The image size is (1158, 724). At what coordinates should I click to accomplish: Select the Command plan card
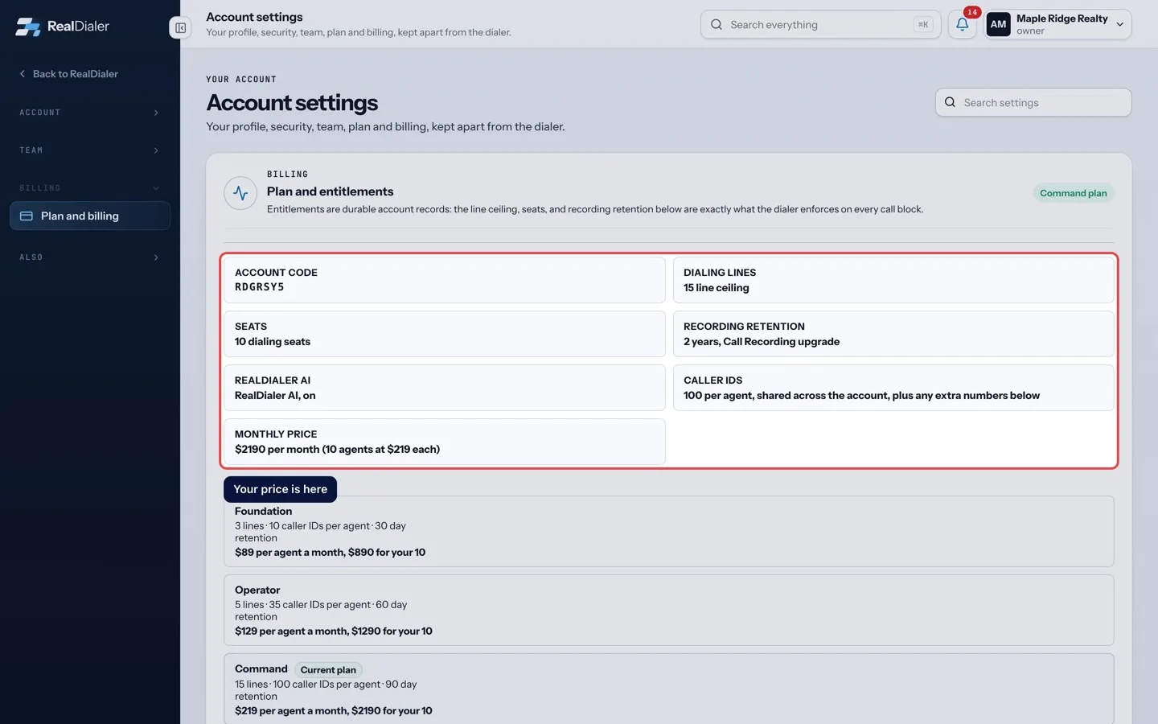(x=668, y=689)
